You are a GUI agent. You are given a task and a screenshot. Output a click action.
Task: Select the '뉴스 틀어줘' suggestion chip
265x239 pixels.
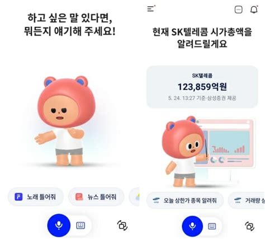pos(96,197)
